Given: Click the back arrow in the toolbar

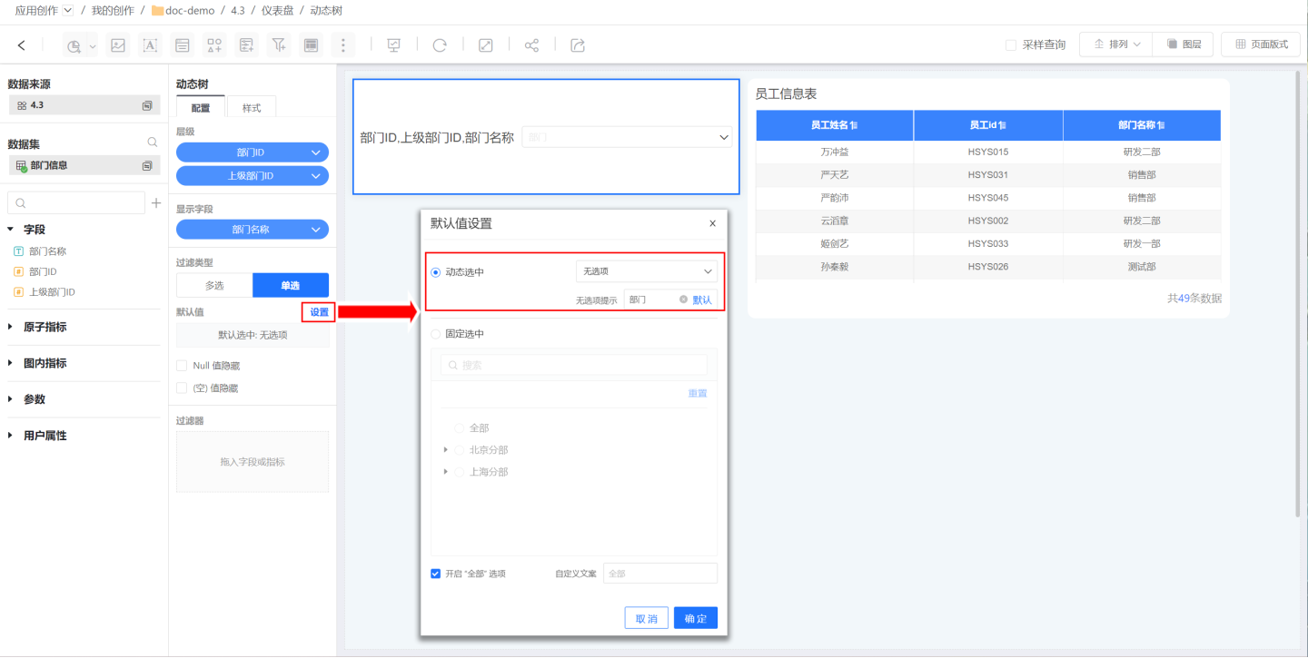Looking at the screenshot, I should point(22,45).
